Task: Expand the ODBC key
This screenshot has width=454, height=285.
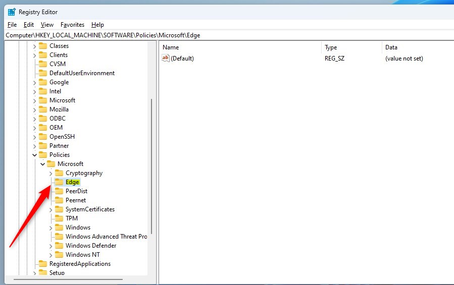Action: 34,119
